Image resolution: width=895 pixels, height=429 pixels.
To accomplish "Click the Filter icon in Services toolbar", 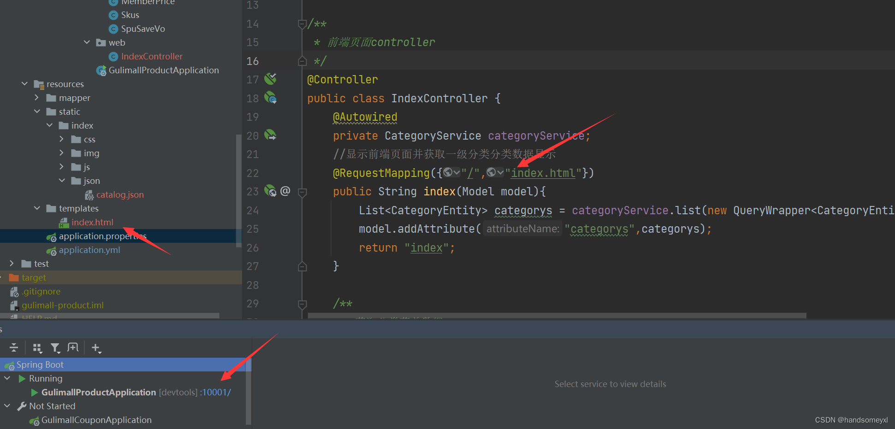I will click(55, 348).
